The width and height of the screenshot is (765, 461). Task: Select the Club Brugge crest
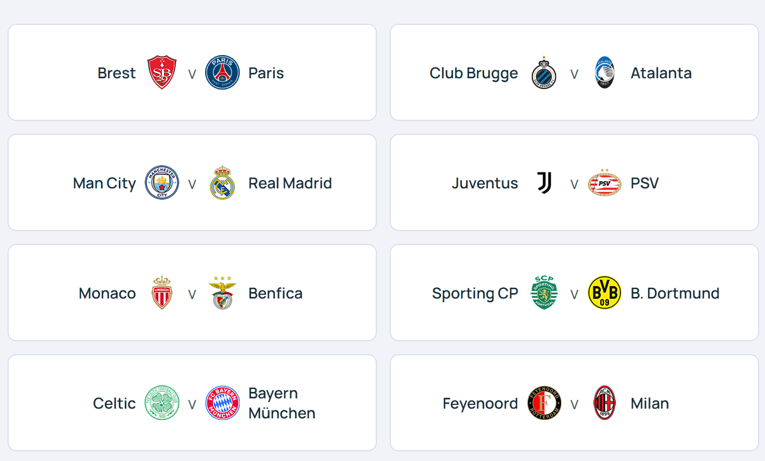544,72
